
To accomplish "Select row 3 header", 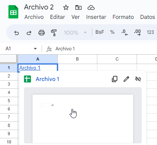I will [9, 84].
